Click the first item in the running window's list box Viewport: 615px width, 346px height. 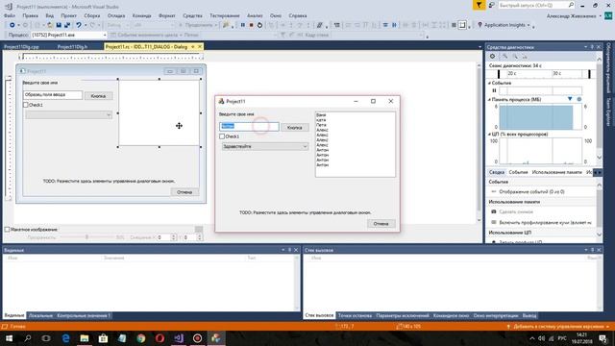point(321,115)
